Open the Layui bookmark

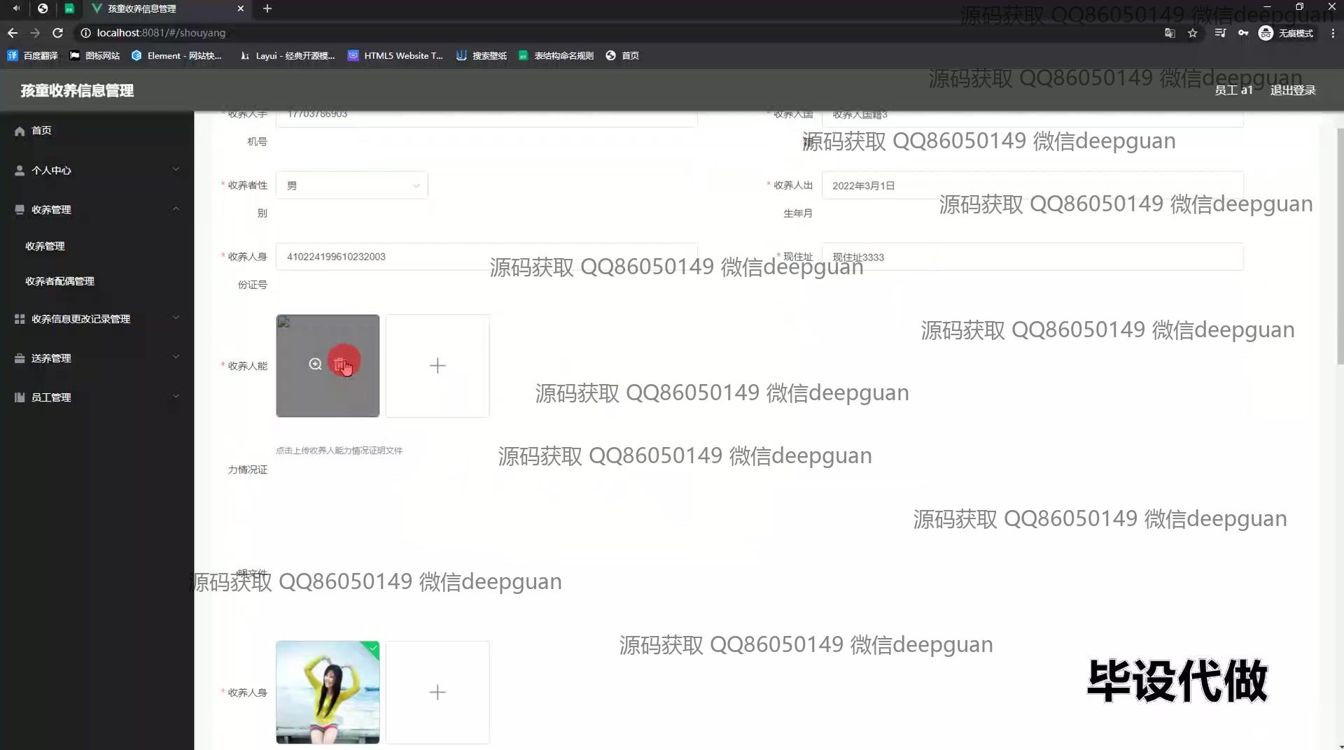pyautogui.click(x=287, y=55)
